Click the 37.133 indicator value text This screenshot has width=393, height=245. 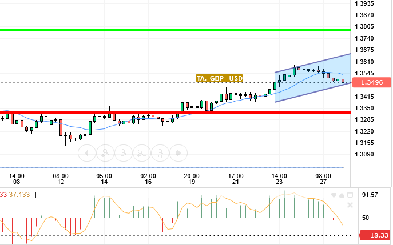click(19, 195)
